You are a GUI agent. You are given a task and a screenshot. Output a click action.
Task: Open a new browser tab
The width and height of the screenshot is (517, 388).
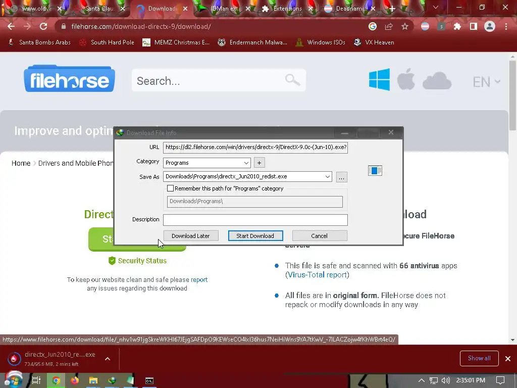point(392,9)
